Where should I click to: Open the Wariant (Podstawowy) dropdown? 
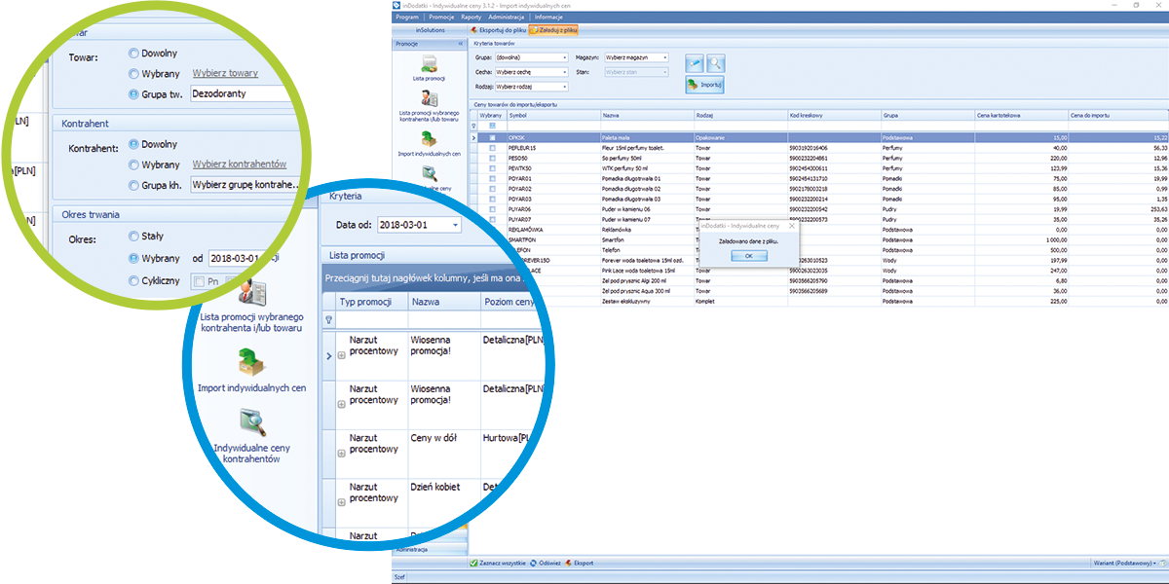1122,563
